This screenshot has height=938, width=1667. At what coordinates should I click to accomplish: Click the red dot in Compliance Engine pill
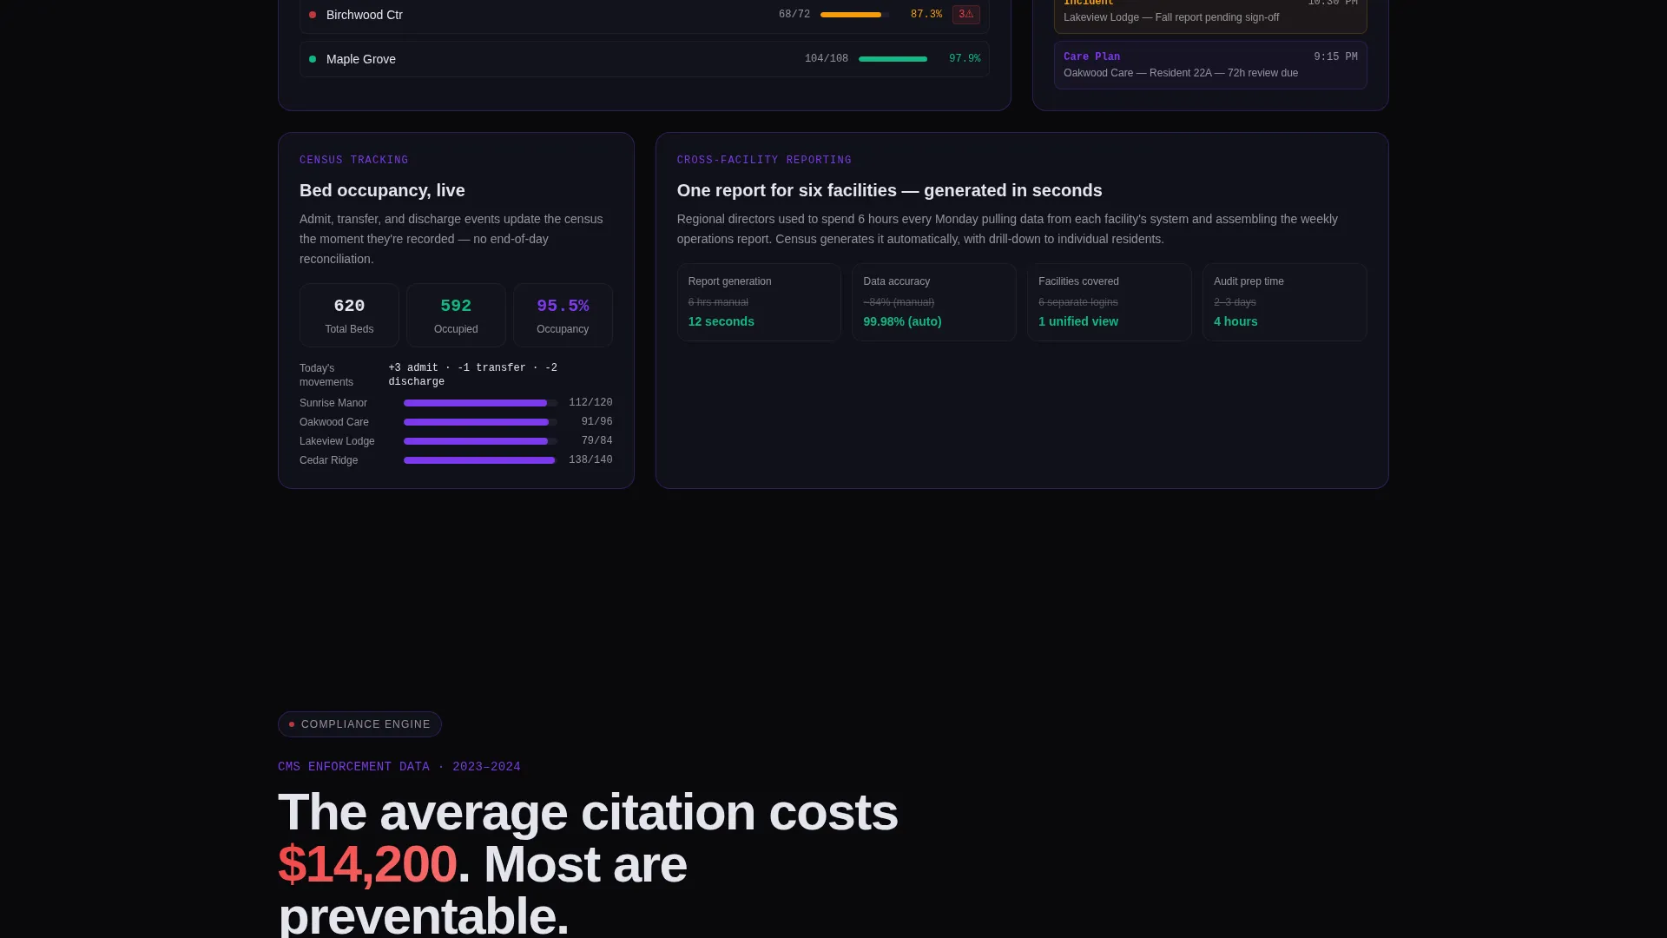point(292,724)
